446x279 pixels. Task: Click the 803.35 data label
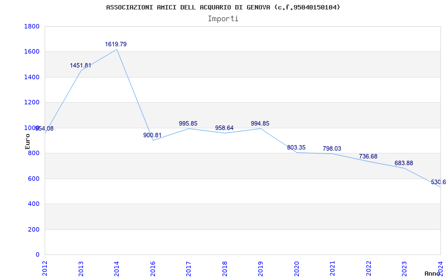tap(296, 148)
